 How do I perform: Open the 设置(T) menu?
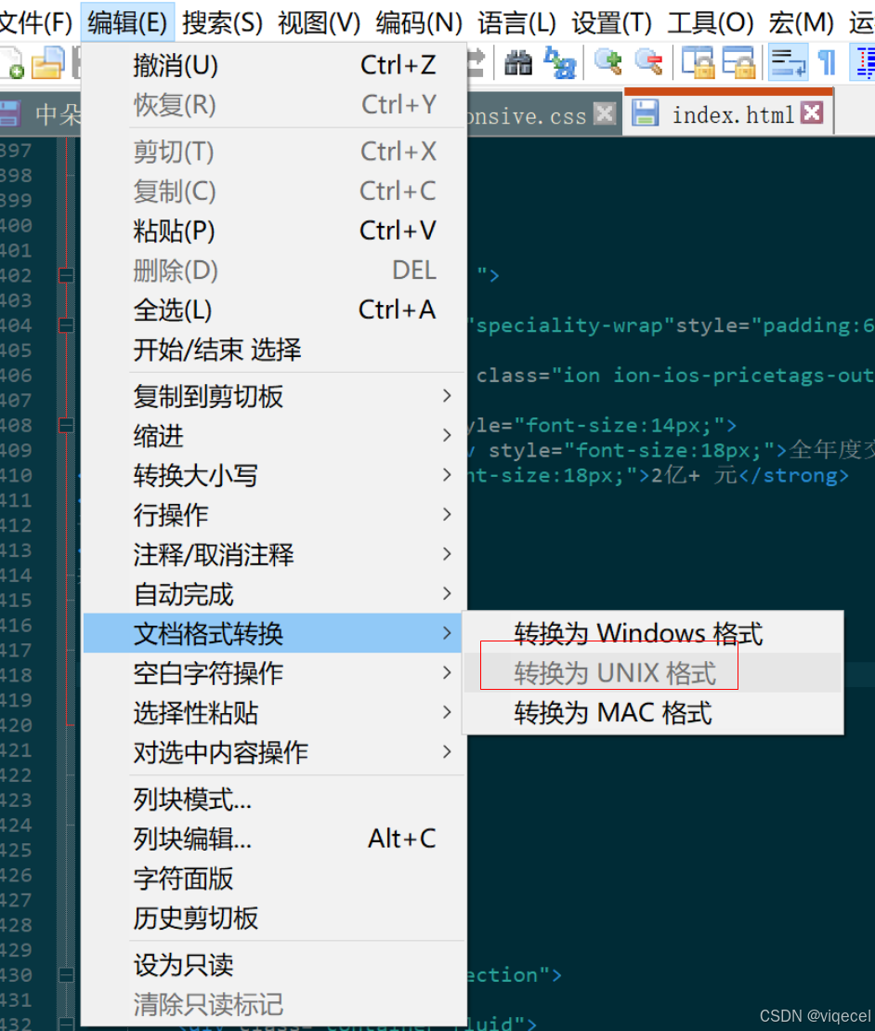pyautogui.click(x=611, y=23)
